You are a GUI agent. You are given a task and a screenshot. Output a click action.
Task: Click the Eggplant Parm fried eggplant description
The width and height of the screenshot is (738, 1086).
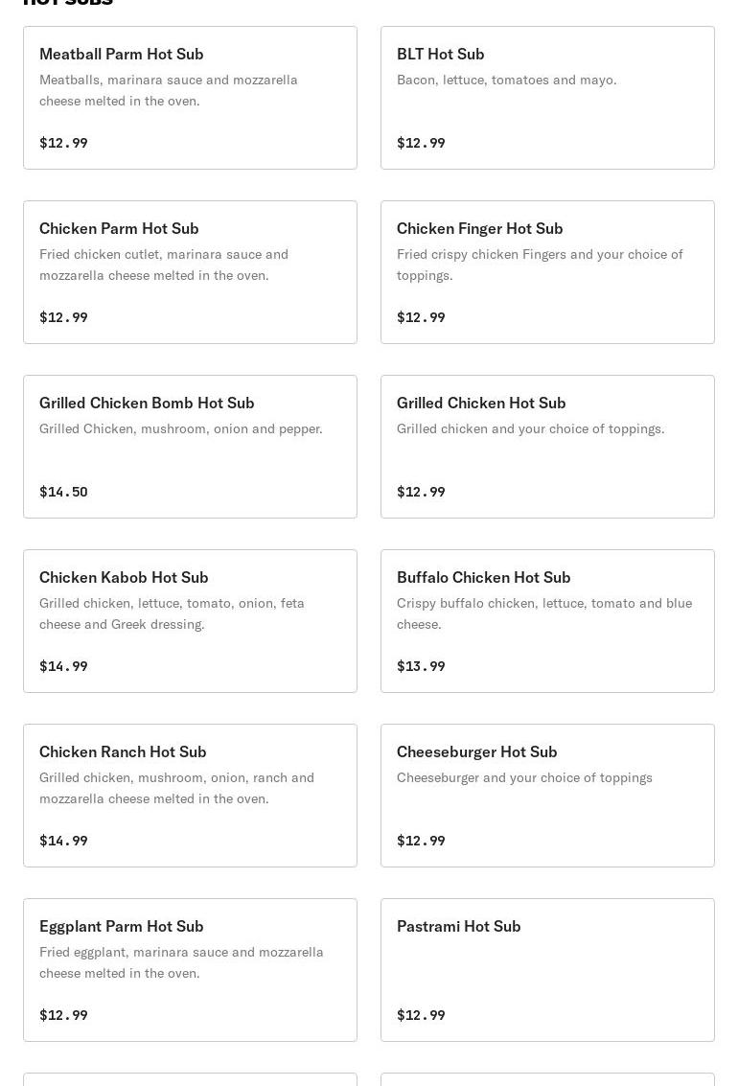click(181, 962)
